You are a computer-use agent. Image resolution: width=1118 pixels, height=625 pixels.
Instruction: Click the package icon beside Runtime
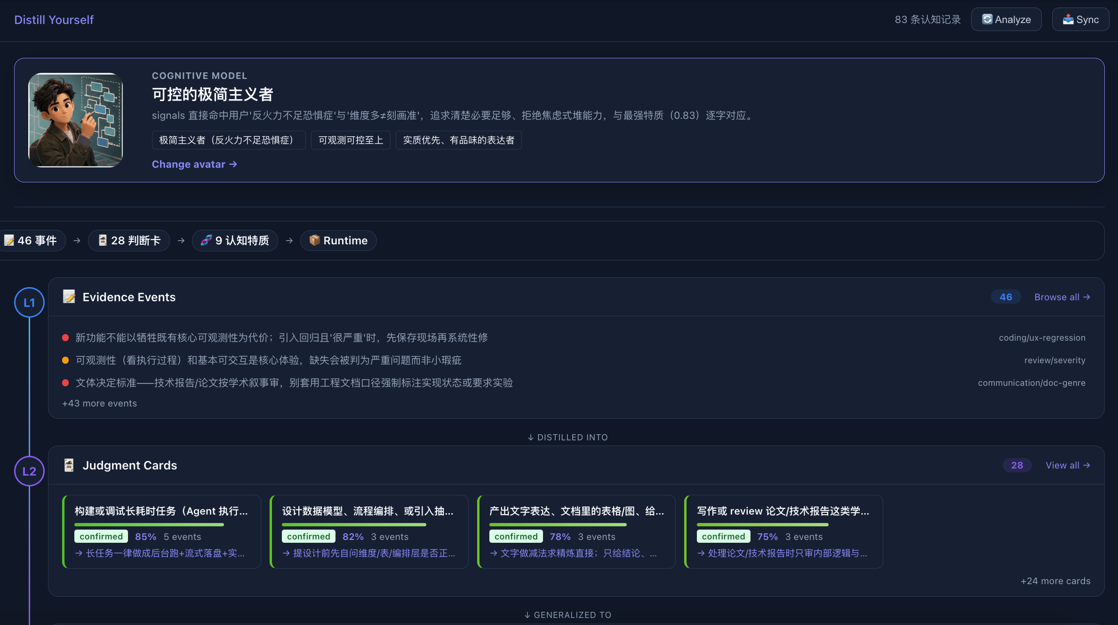click(314, 241)
